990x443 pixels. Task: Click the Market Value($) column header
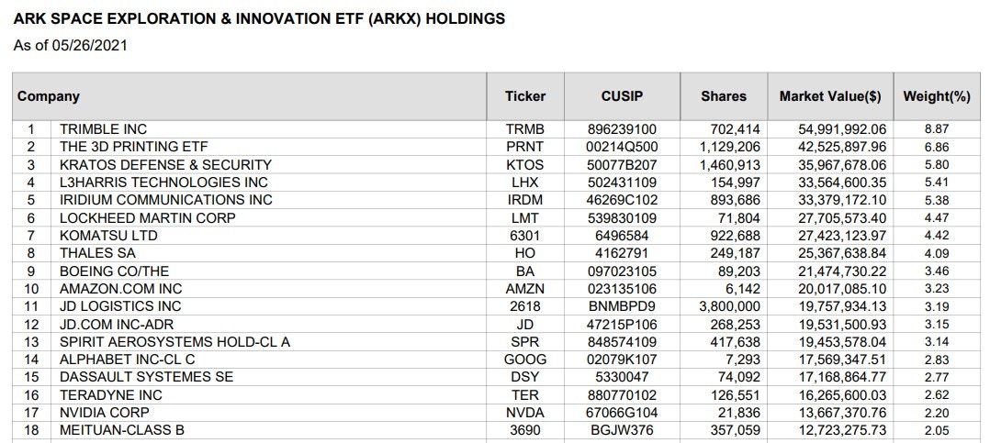pyautogui.click(x=830, y=96)
